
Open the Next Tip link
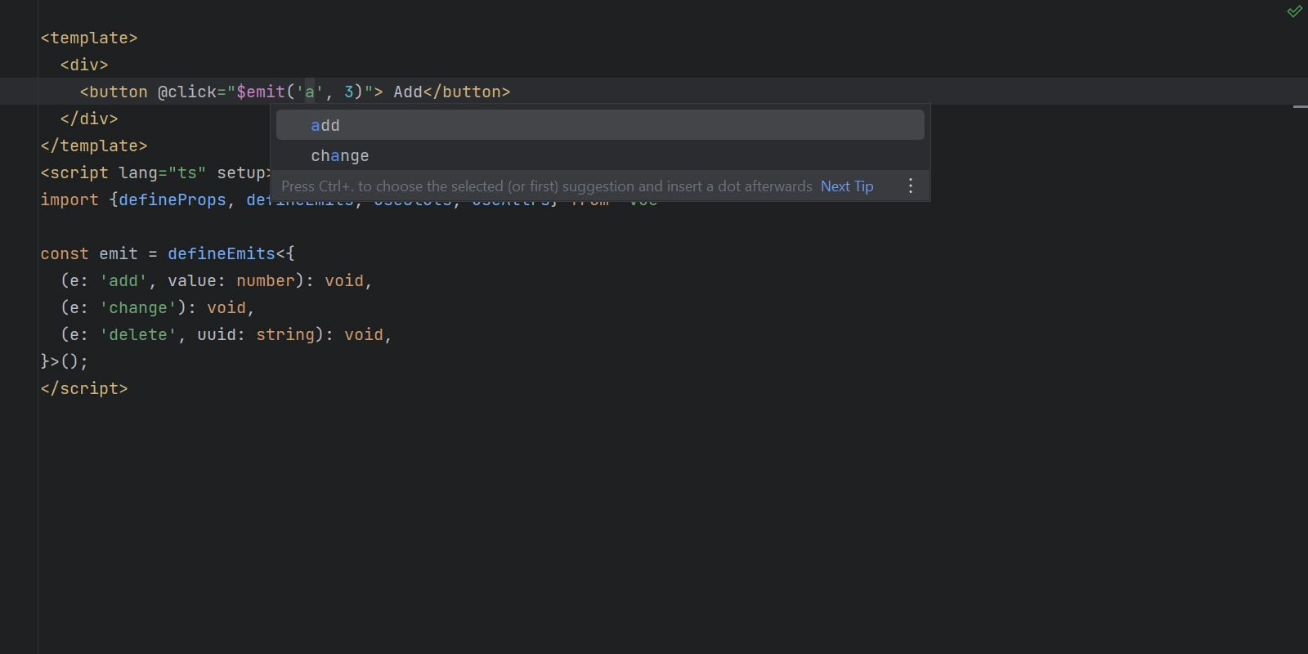pos(847,186)
